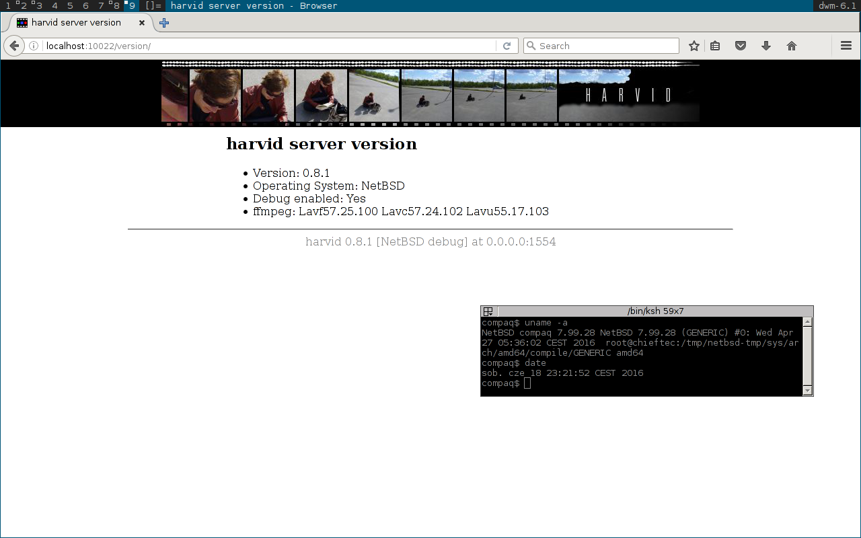Focus the URL bar showing localhost:10022/version/
This screenshot has height=538, width=861.
269,46
